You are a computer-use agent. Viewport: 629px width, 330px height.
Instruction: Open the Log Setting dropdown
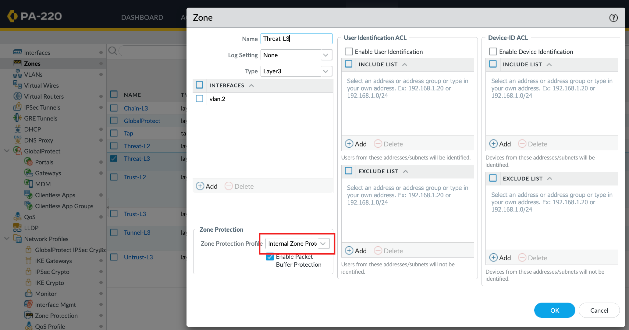[x=325, y=55]
